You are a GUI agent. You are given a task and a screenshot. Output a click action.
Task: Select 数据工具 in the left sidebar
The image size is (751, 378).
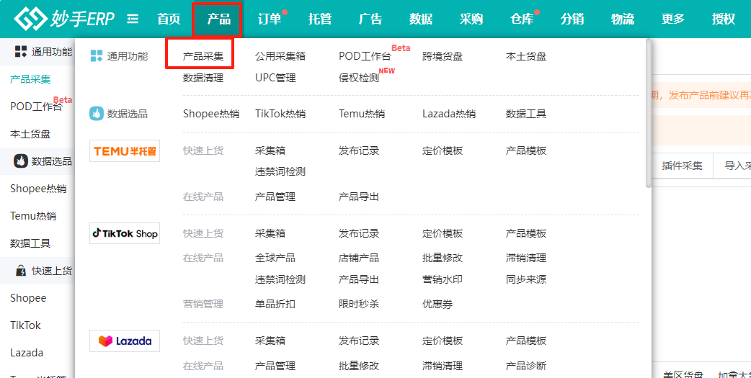click(30, 243)
